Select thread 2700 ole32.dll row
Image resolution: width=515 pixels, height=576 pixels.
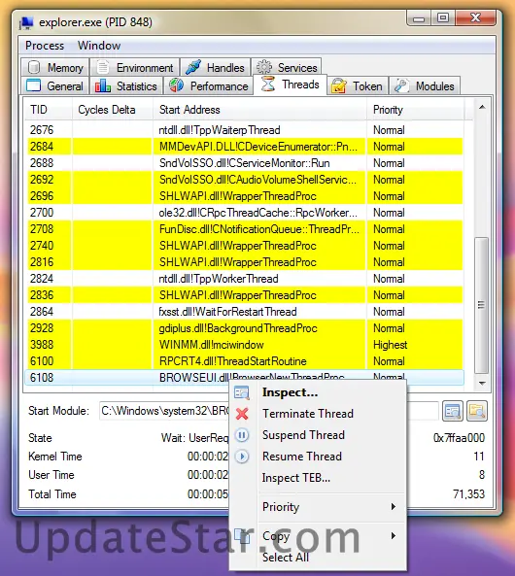pos(244,213)
